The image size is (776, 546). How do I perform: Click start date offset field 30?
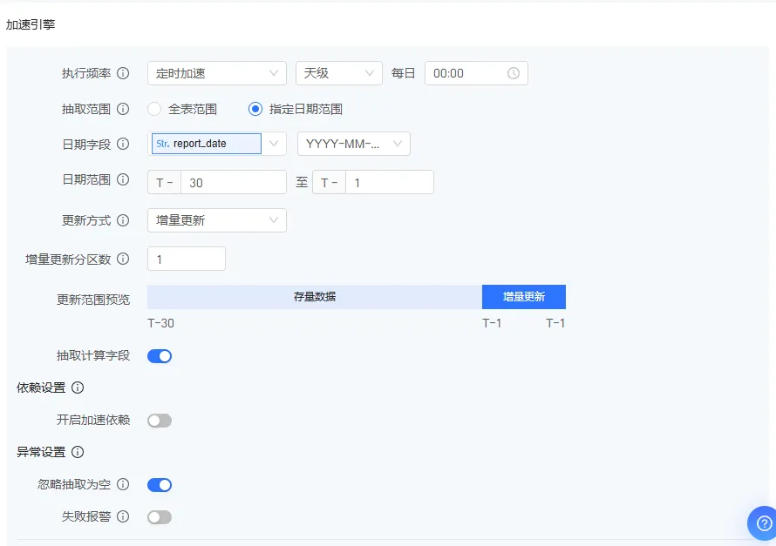click(x=234, y=182)
